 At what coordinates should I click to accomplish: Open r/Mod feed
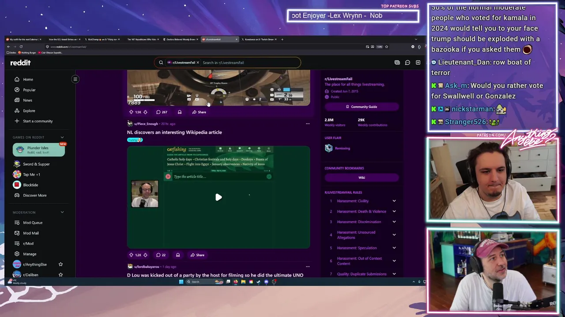tap(28, 243)
